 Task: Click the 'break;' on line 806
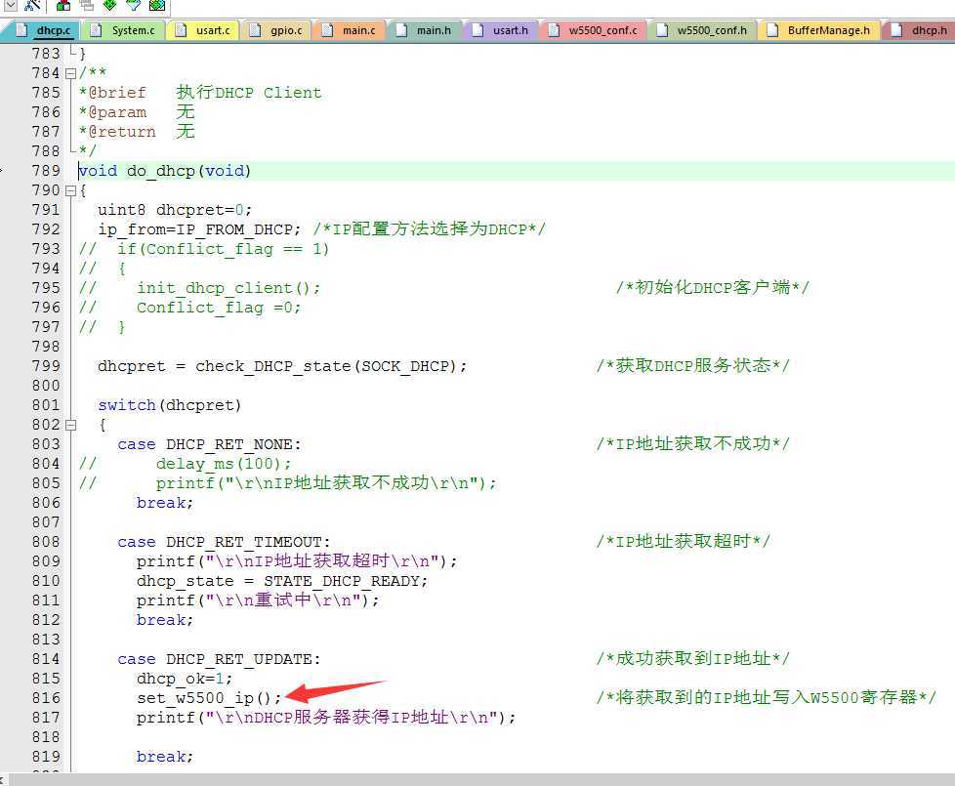[164, 503]
